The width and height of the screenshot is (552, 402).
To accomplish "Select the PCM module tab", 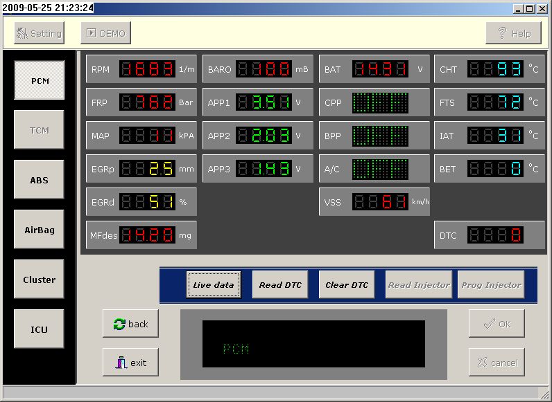I will click(40, 80).
